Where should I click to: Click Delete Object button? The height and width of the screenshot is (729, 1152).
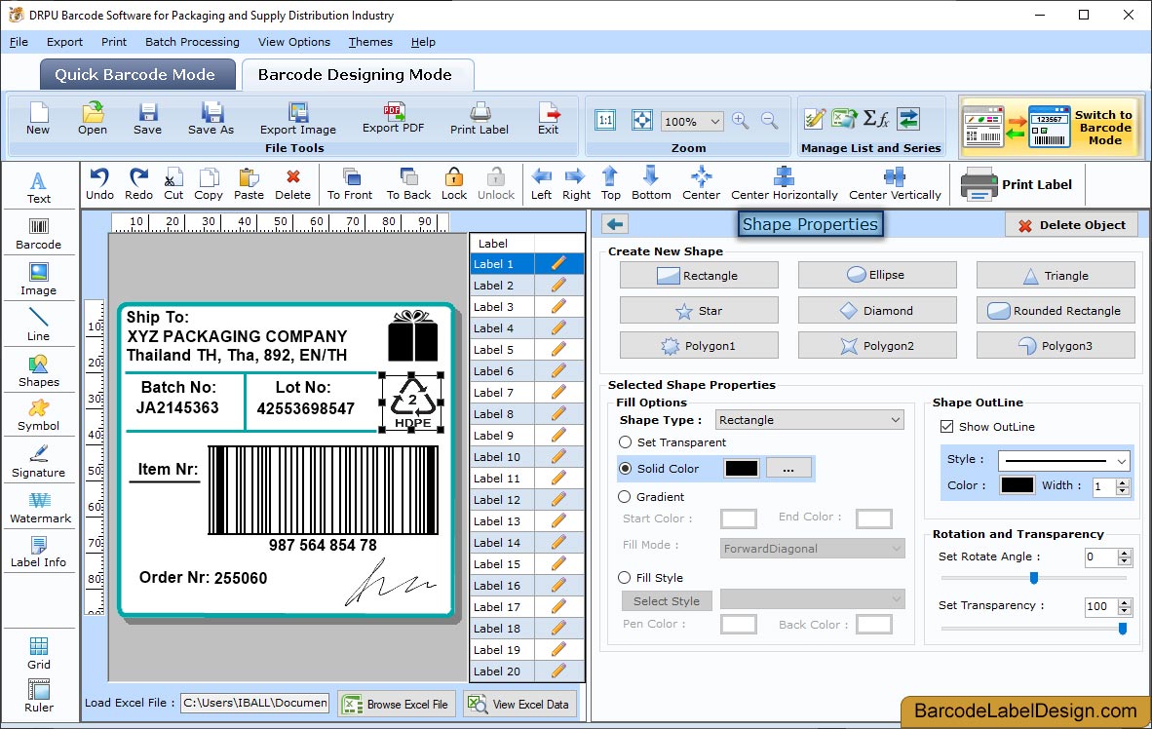tap(1071, 225)
